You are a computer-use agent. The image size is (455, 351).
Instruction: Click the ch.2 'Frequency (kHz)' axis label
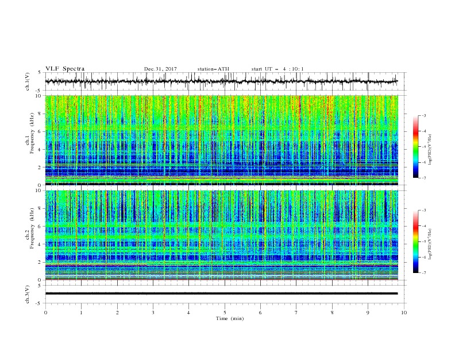point(32,228)
